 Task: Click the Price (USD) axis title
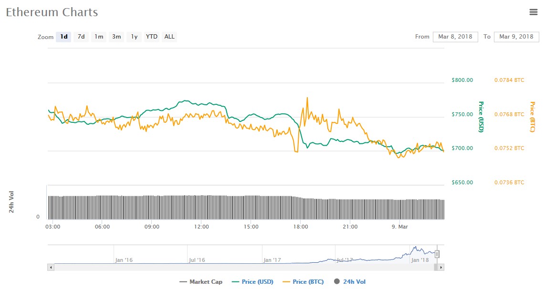coord(482,117)
